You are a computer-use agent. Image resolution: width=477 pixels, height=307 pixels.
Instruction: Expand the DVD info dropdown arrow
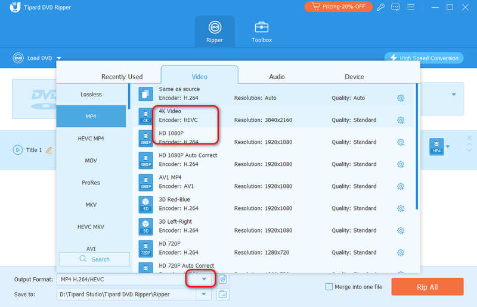(x=454, y=95)
